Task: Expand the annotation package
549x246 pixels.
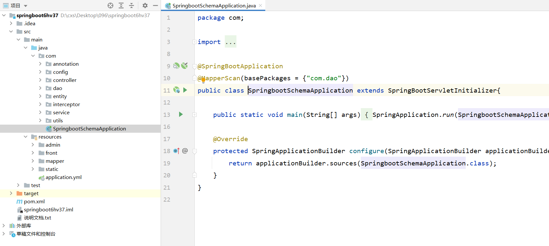Action: tap(40, 64)
